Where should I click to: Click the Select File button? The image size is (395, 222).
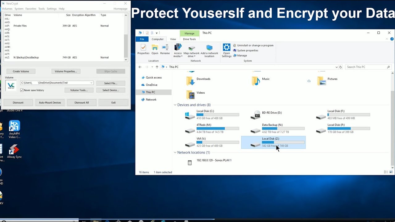click(110, 83)
